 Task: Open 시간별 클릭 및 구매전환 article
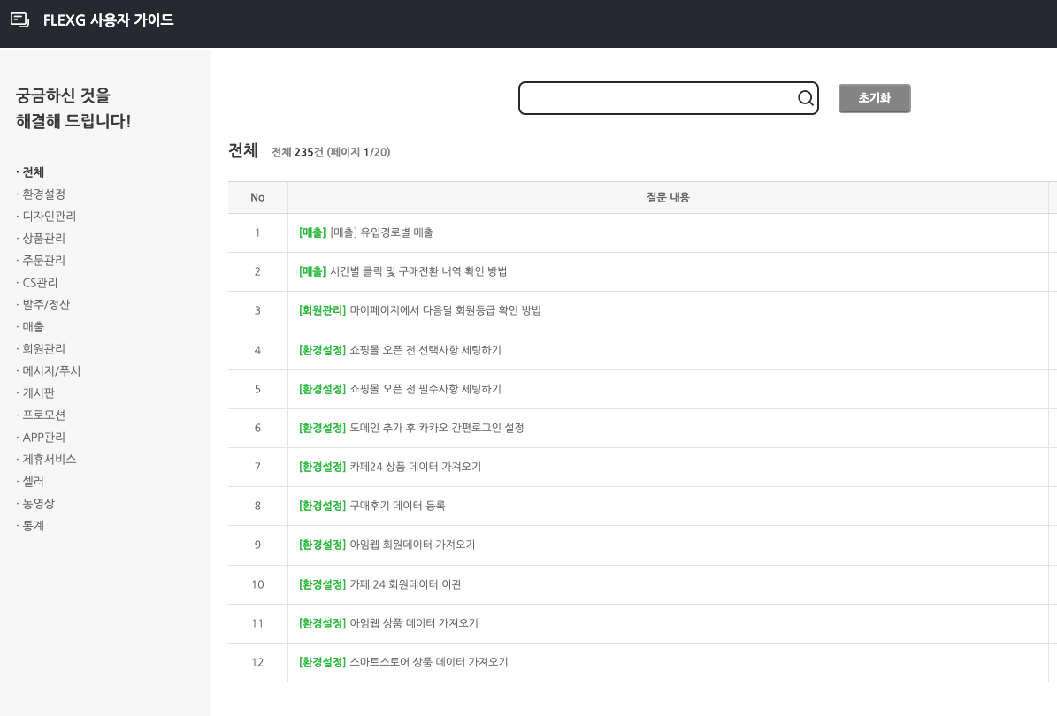point(417,272)
